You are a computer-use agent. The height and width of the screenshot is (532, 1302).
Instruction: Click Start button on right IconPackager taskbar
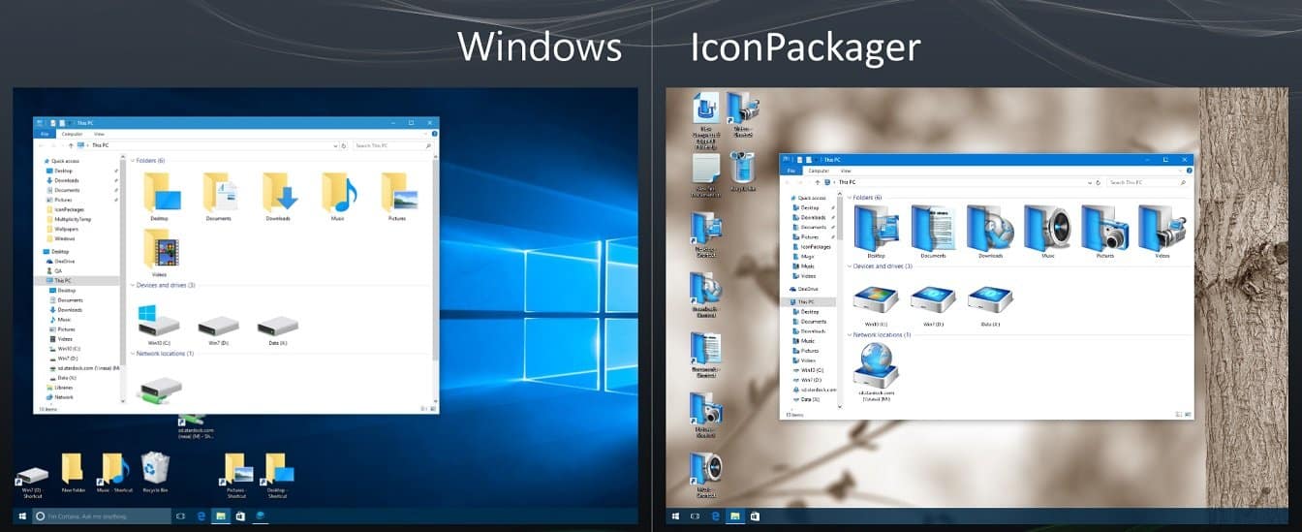(x=674, y=516)
